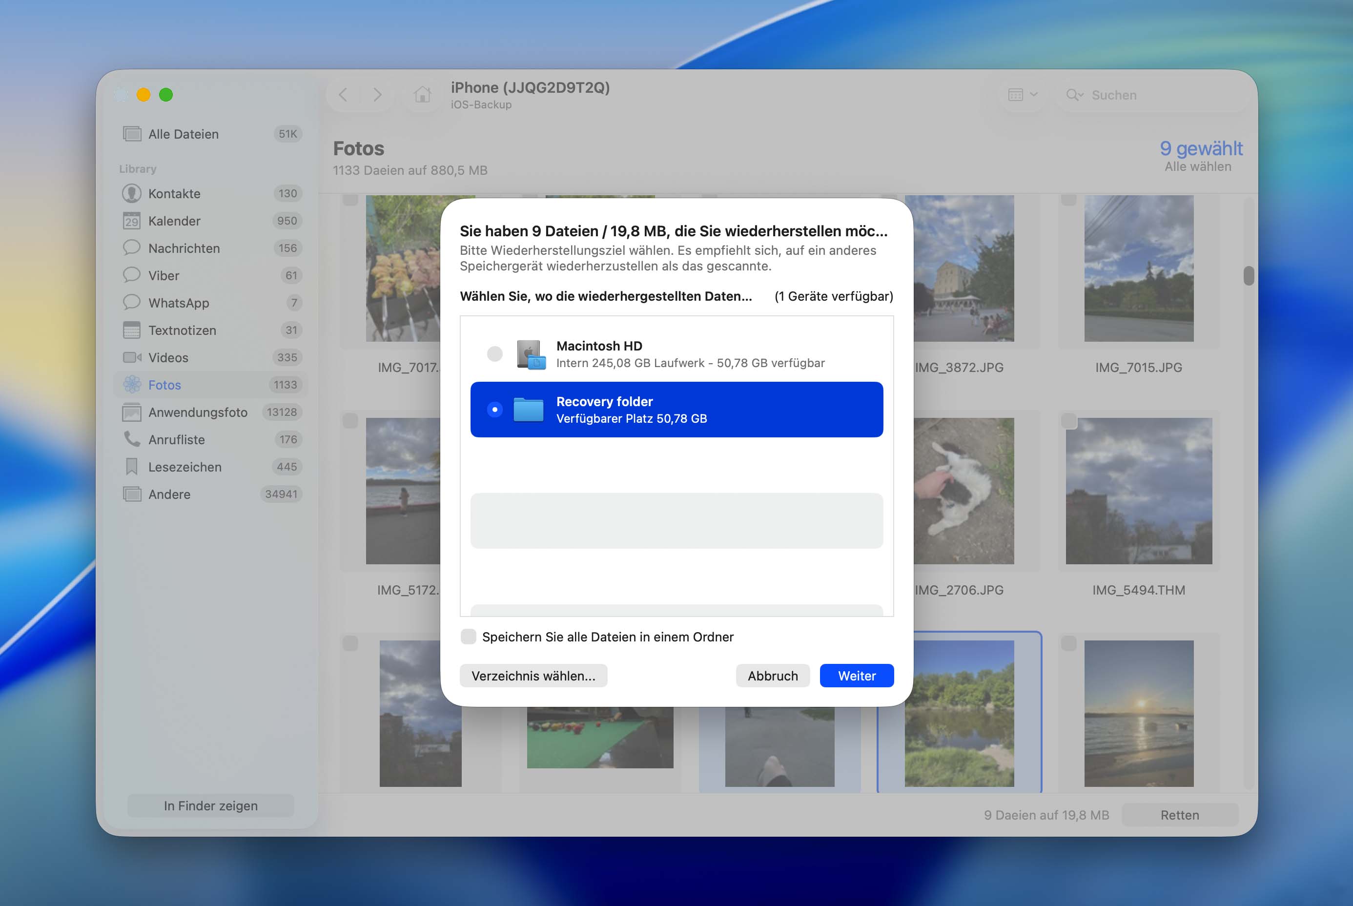Click the Lesezeichen label in sidebar
The image size is (1353, 906).
185,467
